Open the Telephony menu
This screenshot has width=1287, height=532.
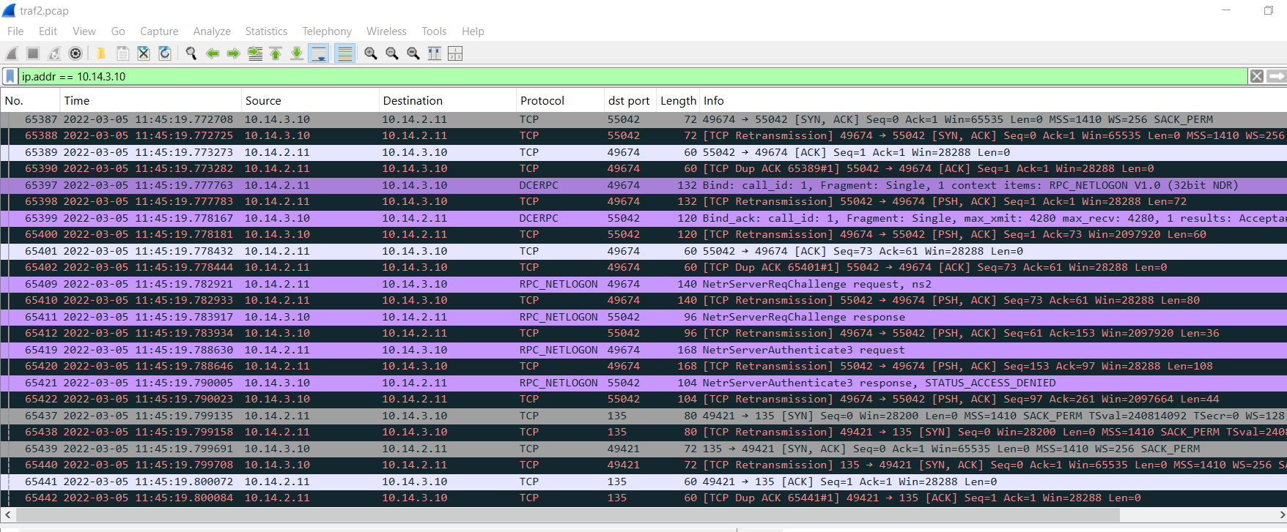(327, 31)
